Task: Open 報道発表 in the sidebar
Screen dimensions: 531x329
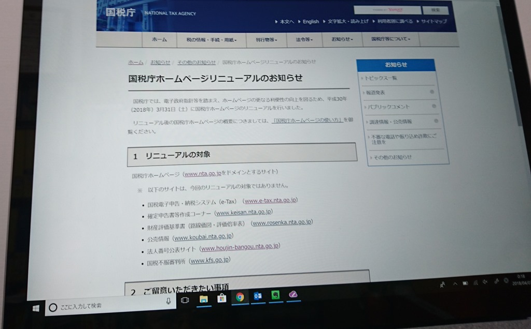Action: click(375, 93)
